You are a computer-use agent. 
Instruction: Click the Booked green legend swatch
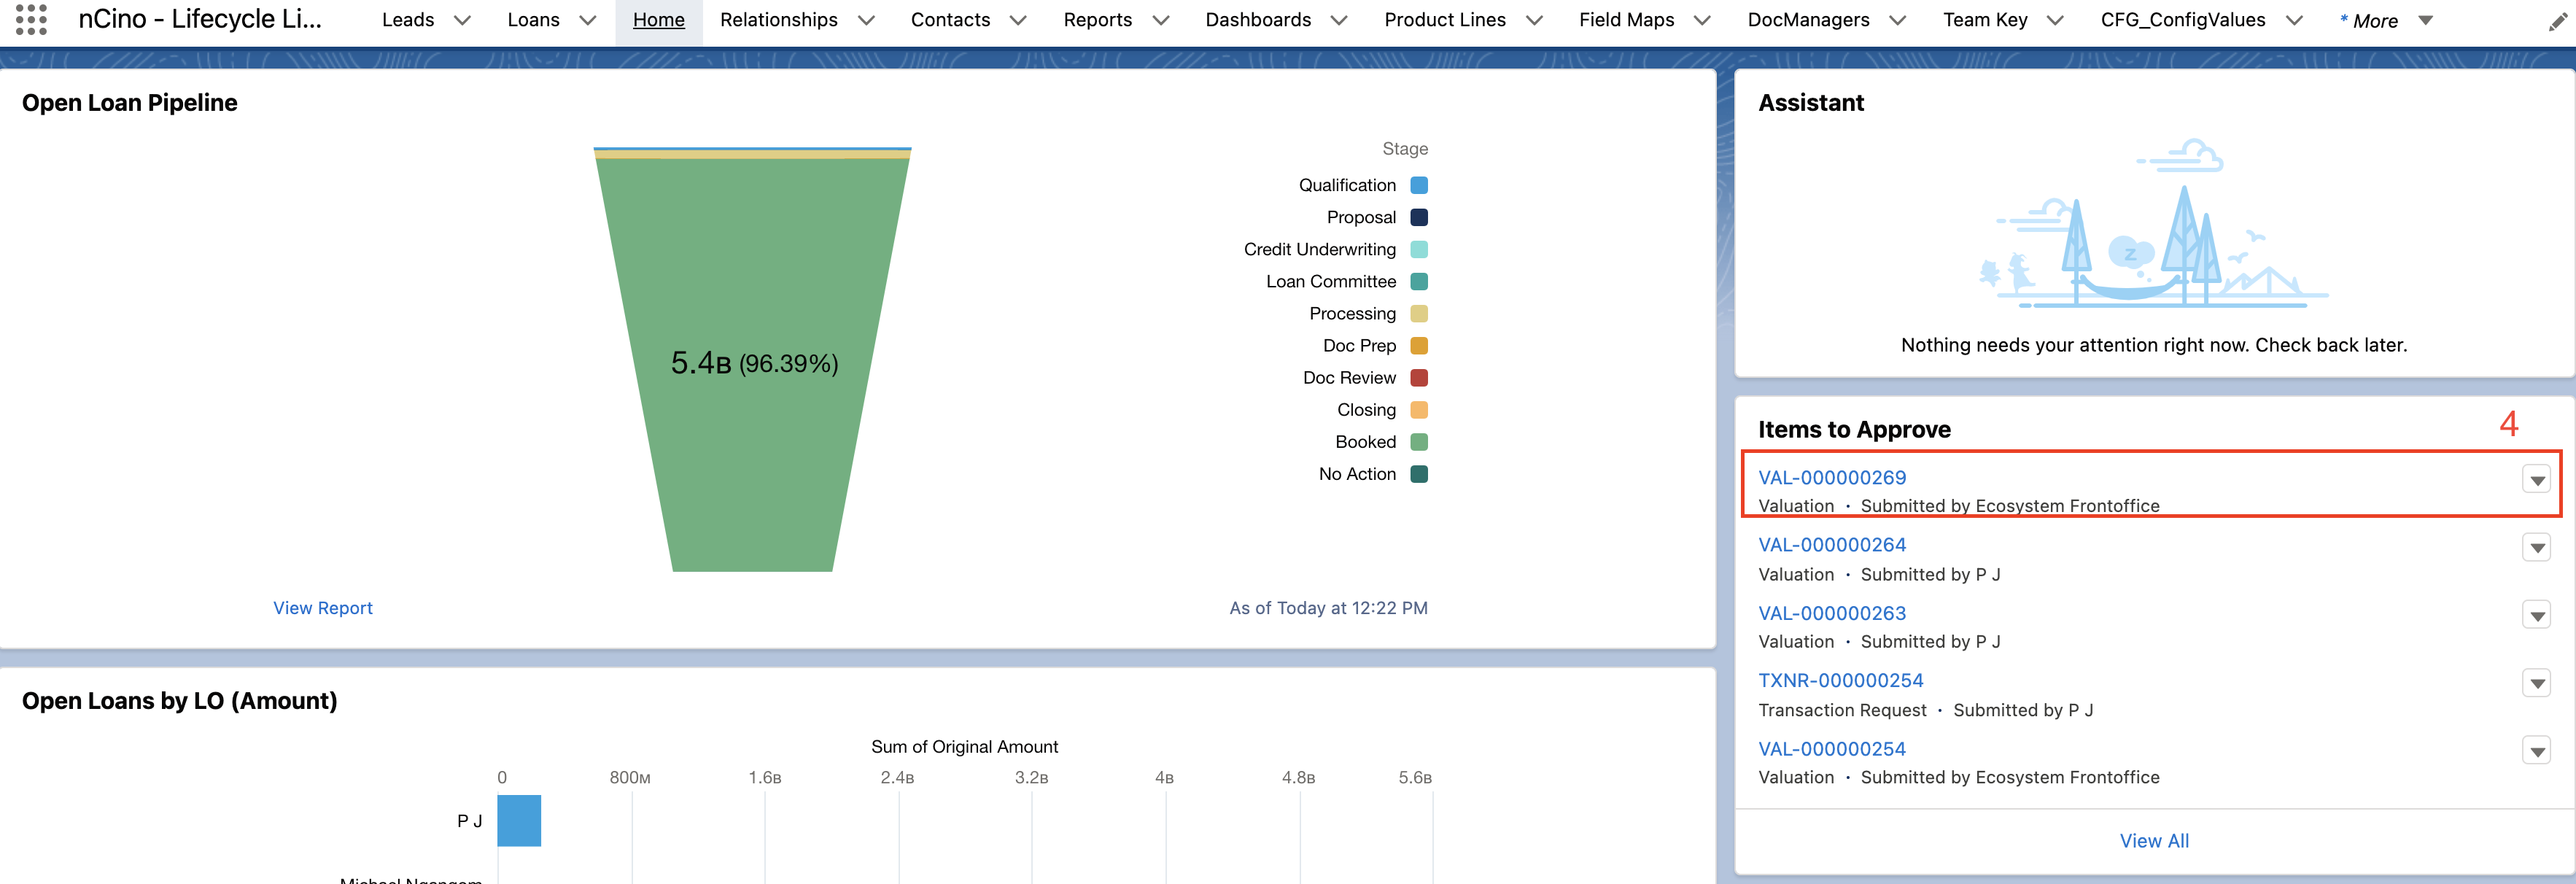1419,441
